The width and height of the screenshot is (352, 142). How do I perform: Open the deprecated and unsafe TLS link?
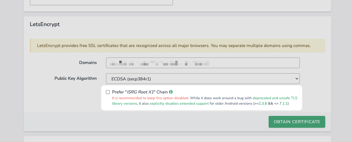(275, 98)
